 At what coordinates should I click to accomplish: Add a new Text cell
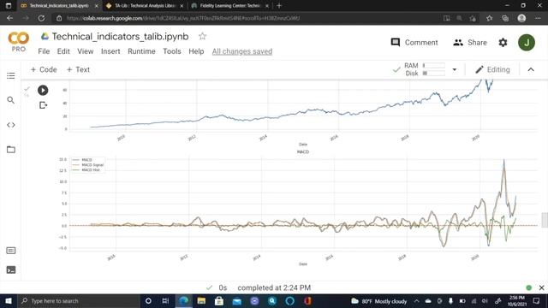coord(78,69)
